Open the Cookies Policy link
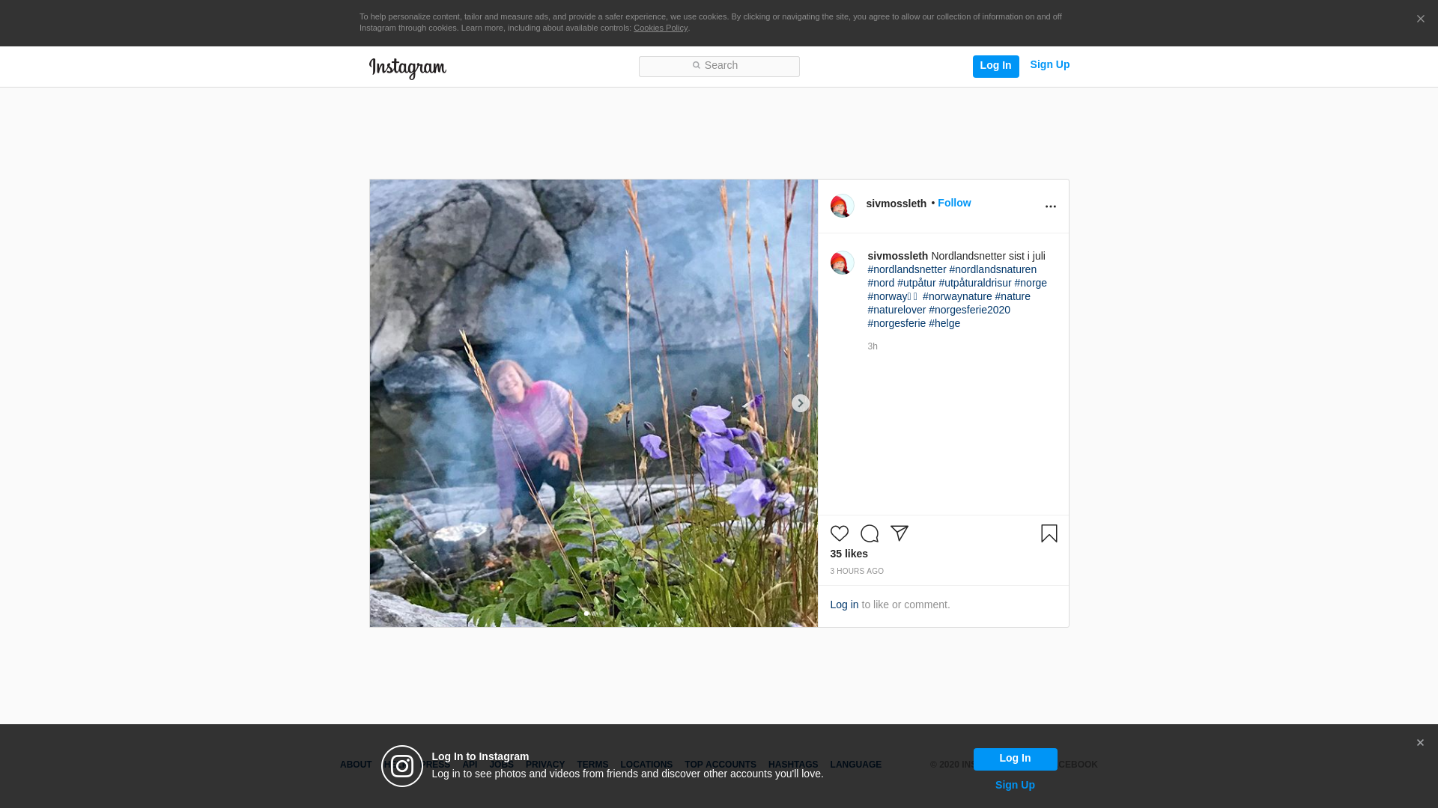 point(660,28)
